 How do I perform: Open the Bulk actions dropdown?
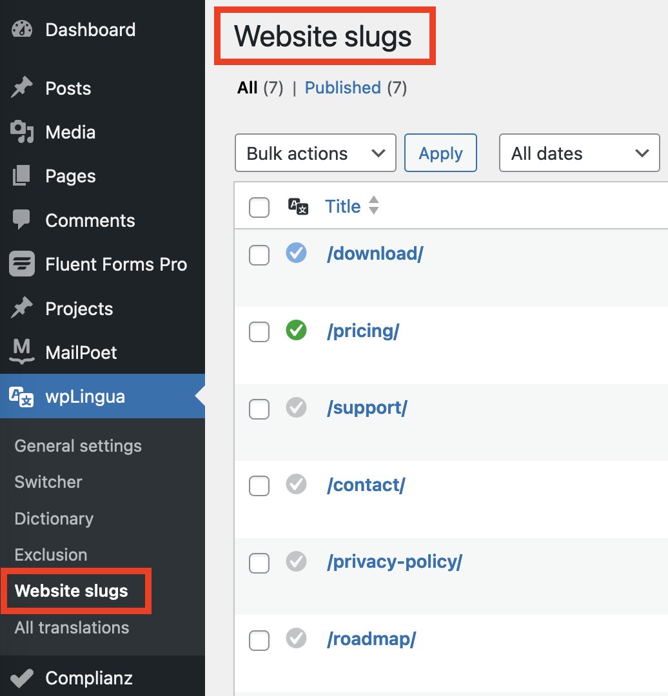click(315, 153)
